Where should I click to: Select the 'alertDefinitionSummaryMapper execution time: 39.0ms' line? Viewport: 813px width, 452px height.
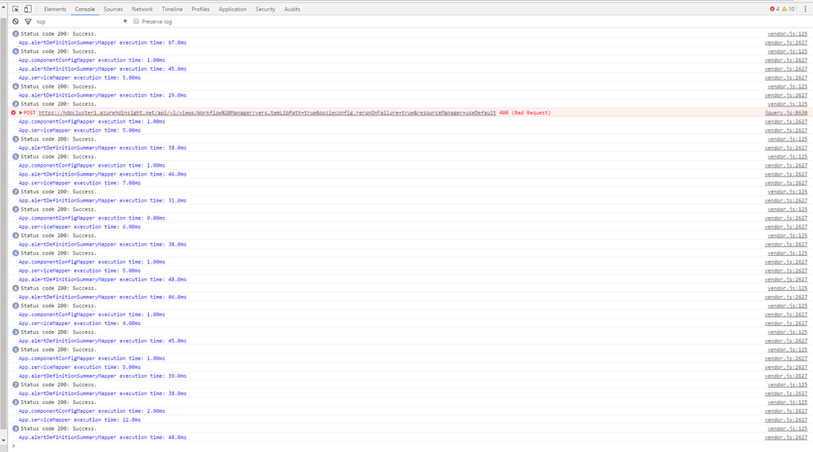coord(103,376)
